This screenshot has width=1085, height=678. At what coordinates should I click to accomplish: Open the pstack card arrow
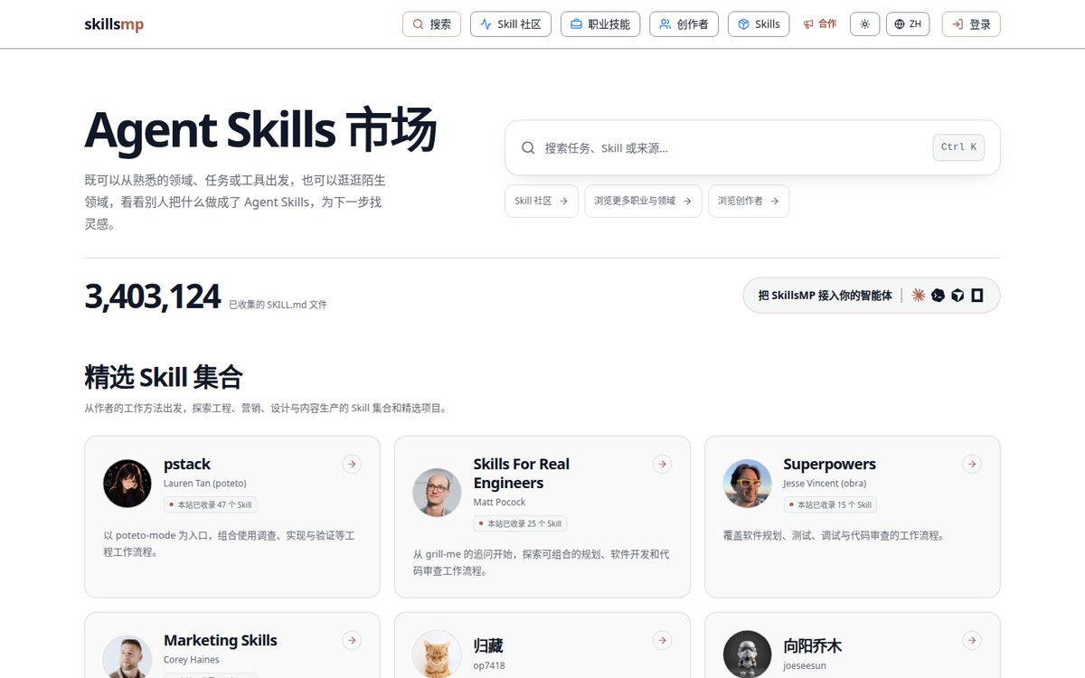[352, 464]
